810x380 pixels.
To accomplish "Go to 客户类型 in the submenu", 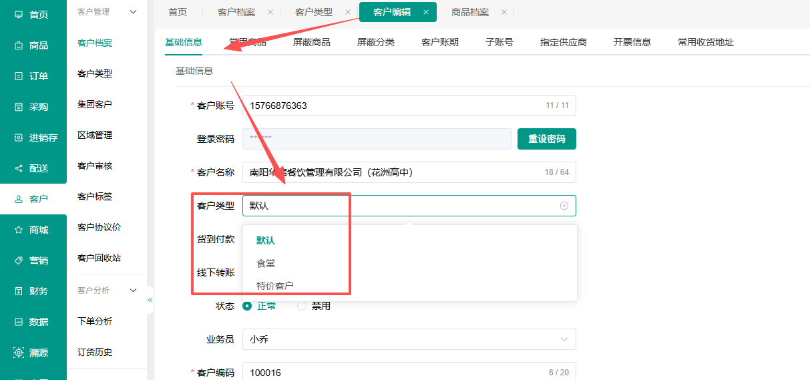I will pos(95,73).
